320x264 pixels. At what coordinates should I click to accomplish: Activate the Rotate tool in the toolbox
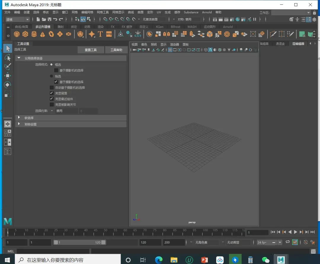[x=8, y=85]
